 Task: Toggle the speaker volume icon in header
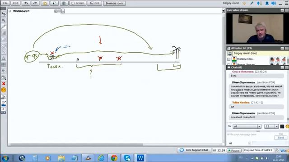coord(274,3)
